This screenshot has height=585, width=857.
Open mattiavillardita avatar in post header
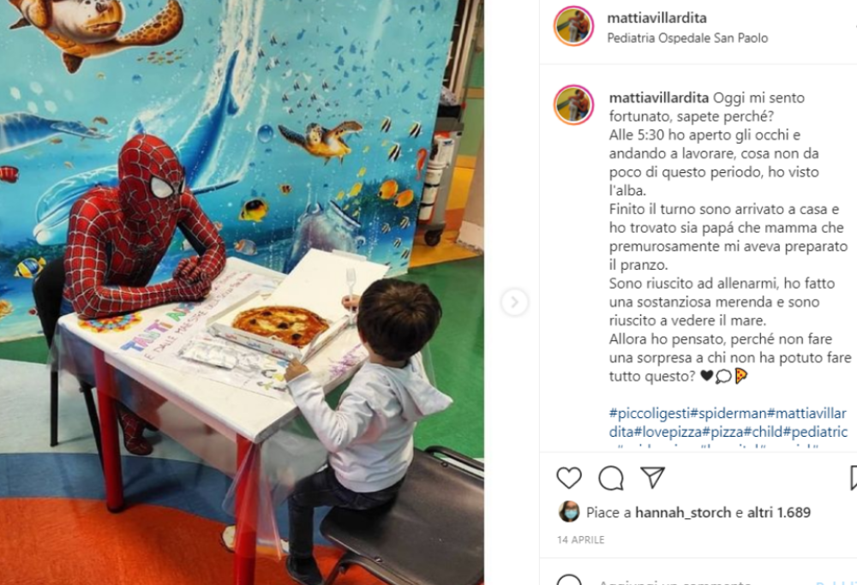(x=573, y=27)
